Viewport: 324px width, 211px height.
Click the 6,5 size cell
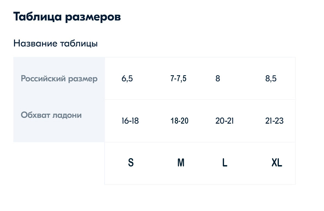coord(127,79)
